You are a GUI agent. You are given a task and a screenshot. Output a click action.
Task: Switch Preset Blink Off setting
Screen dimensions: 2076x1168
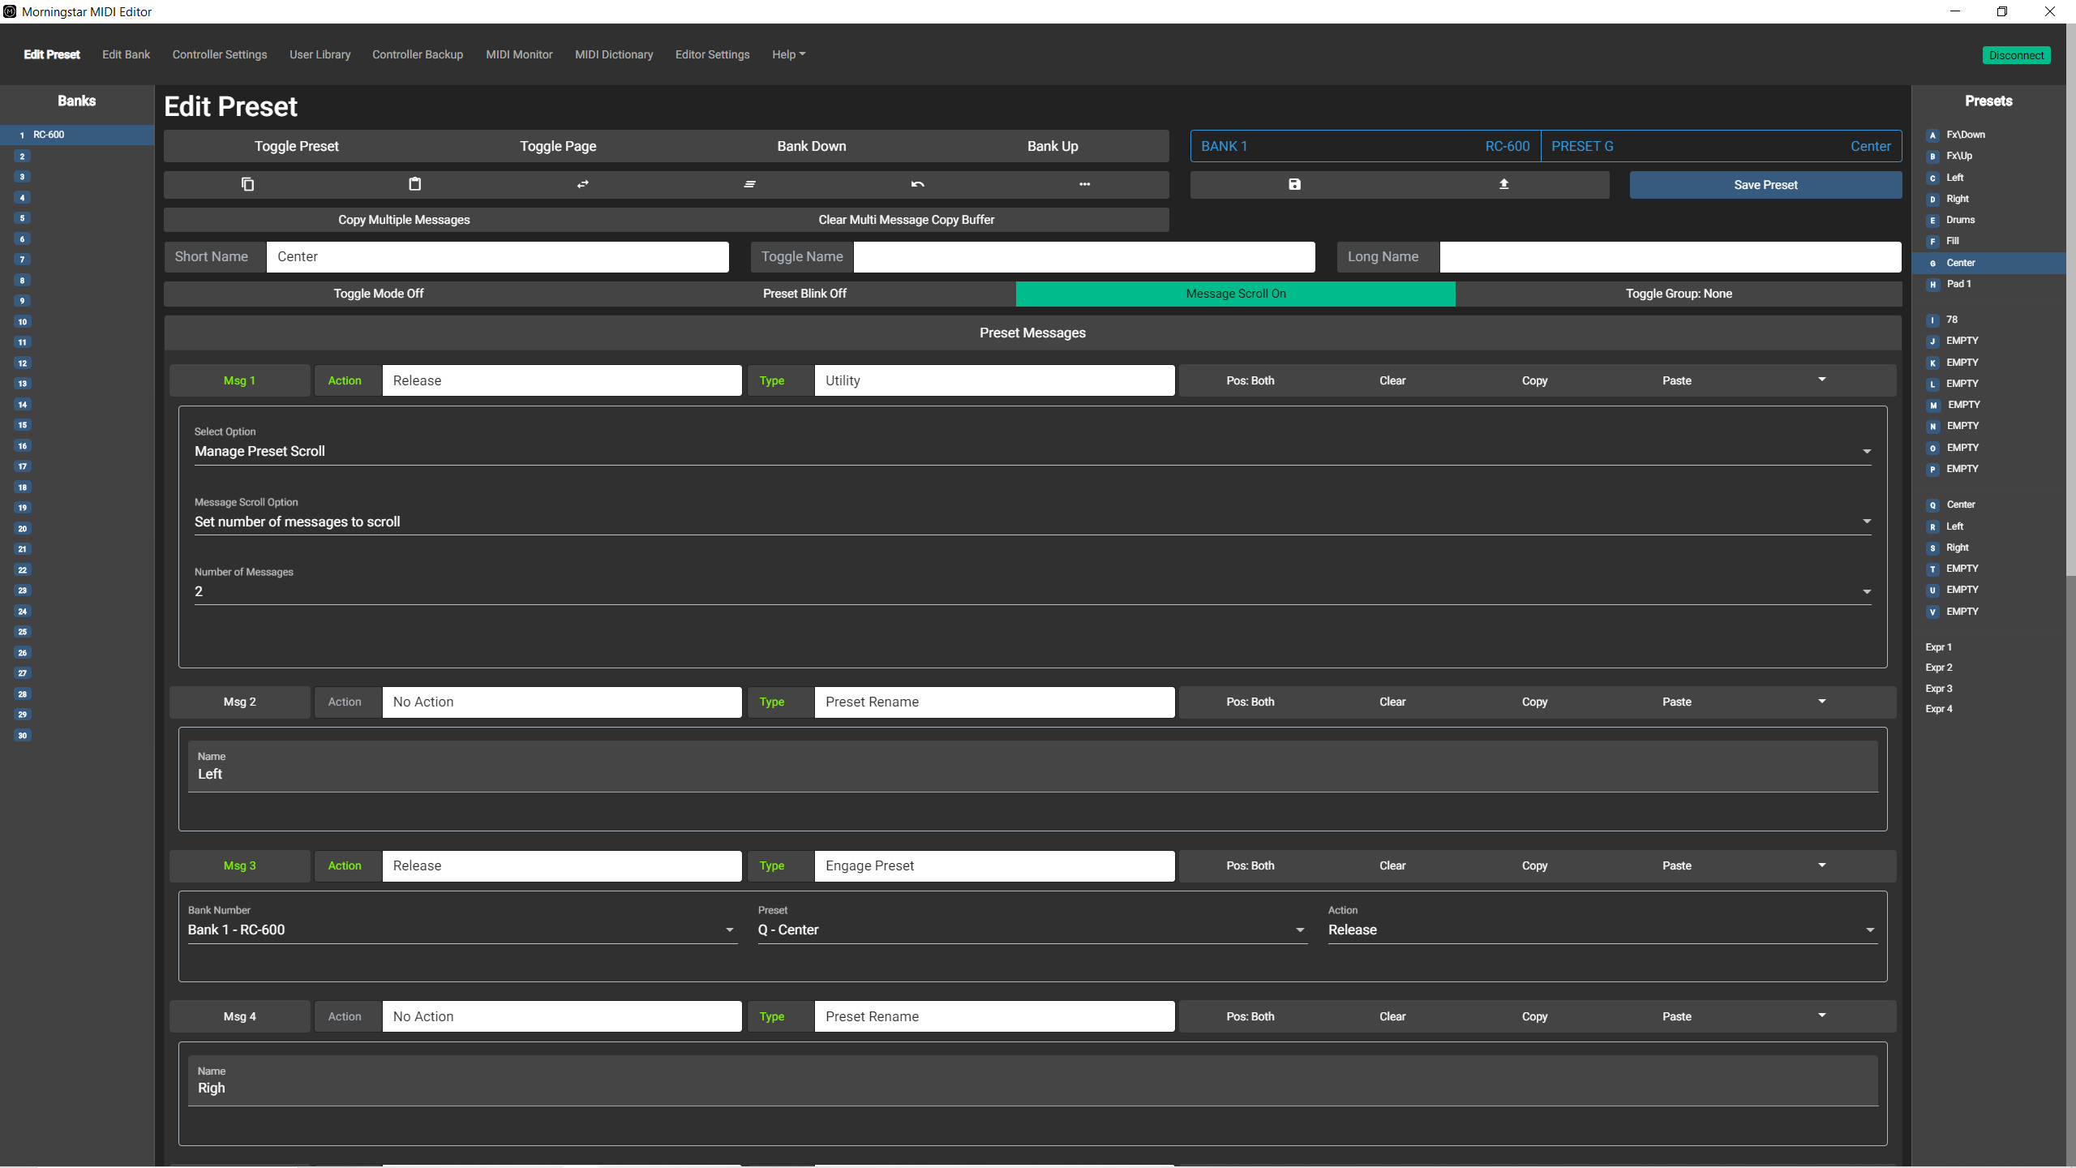click(804, 294)
